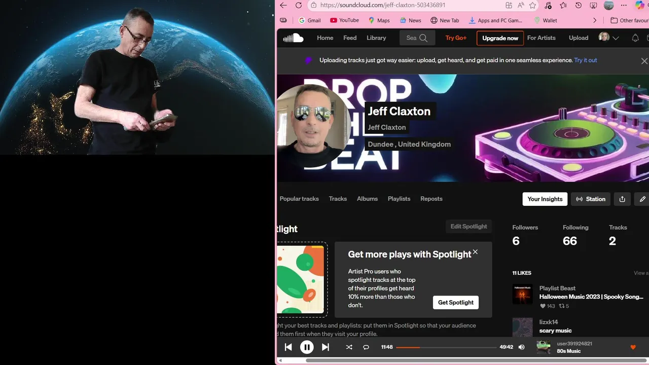649x365 pixels.
Task: Click the search magnifier icon
Action: pos(423,38)
